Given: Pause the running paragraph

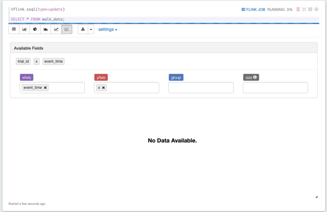Looking at the screenshot, I should point(297,9).
